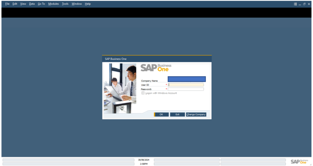Open the Modules menu

click(x=53, y=4)
